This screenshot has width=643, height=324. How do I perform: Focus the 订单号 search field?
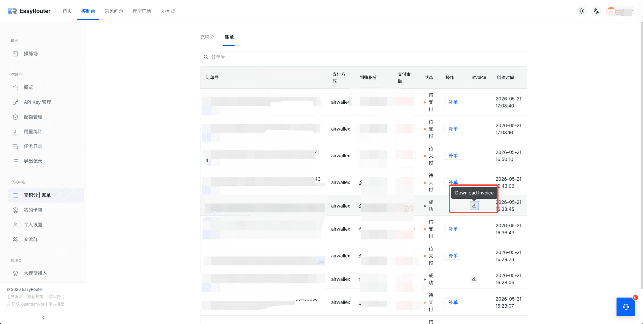[363, 57]
